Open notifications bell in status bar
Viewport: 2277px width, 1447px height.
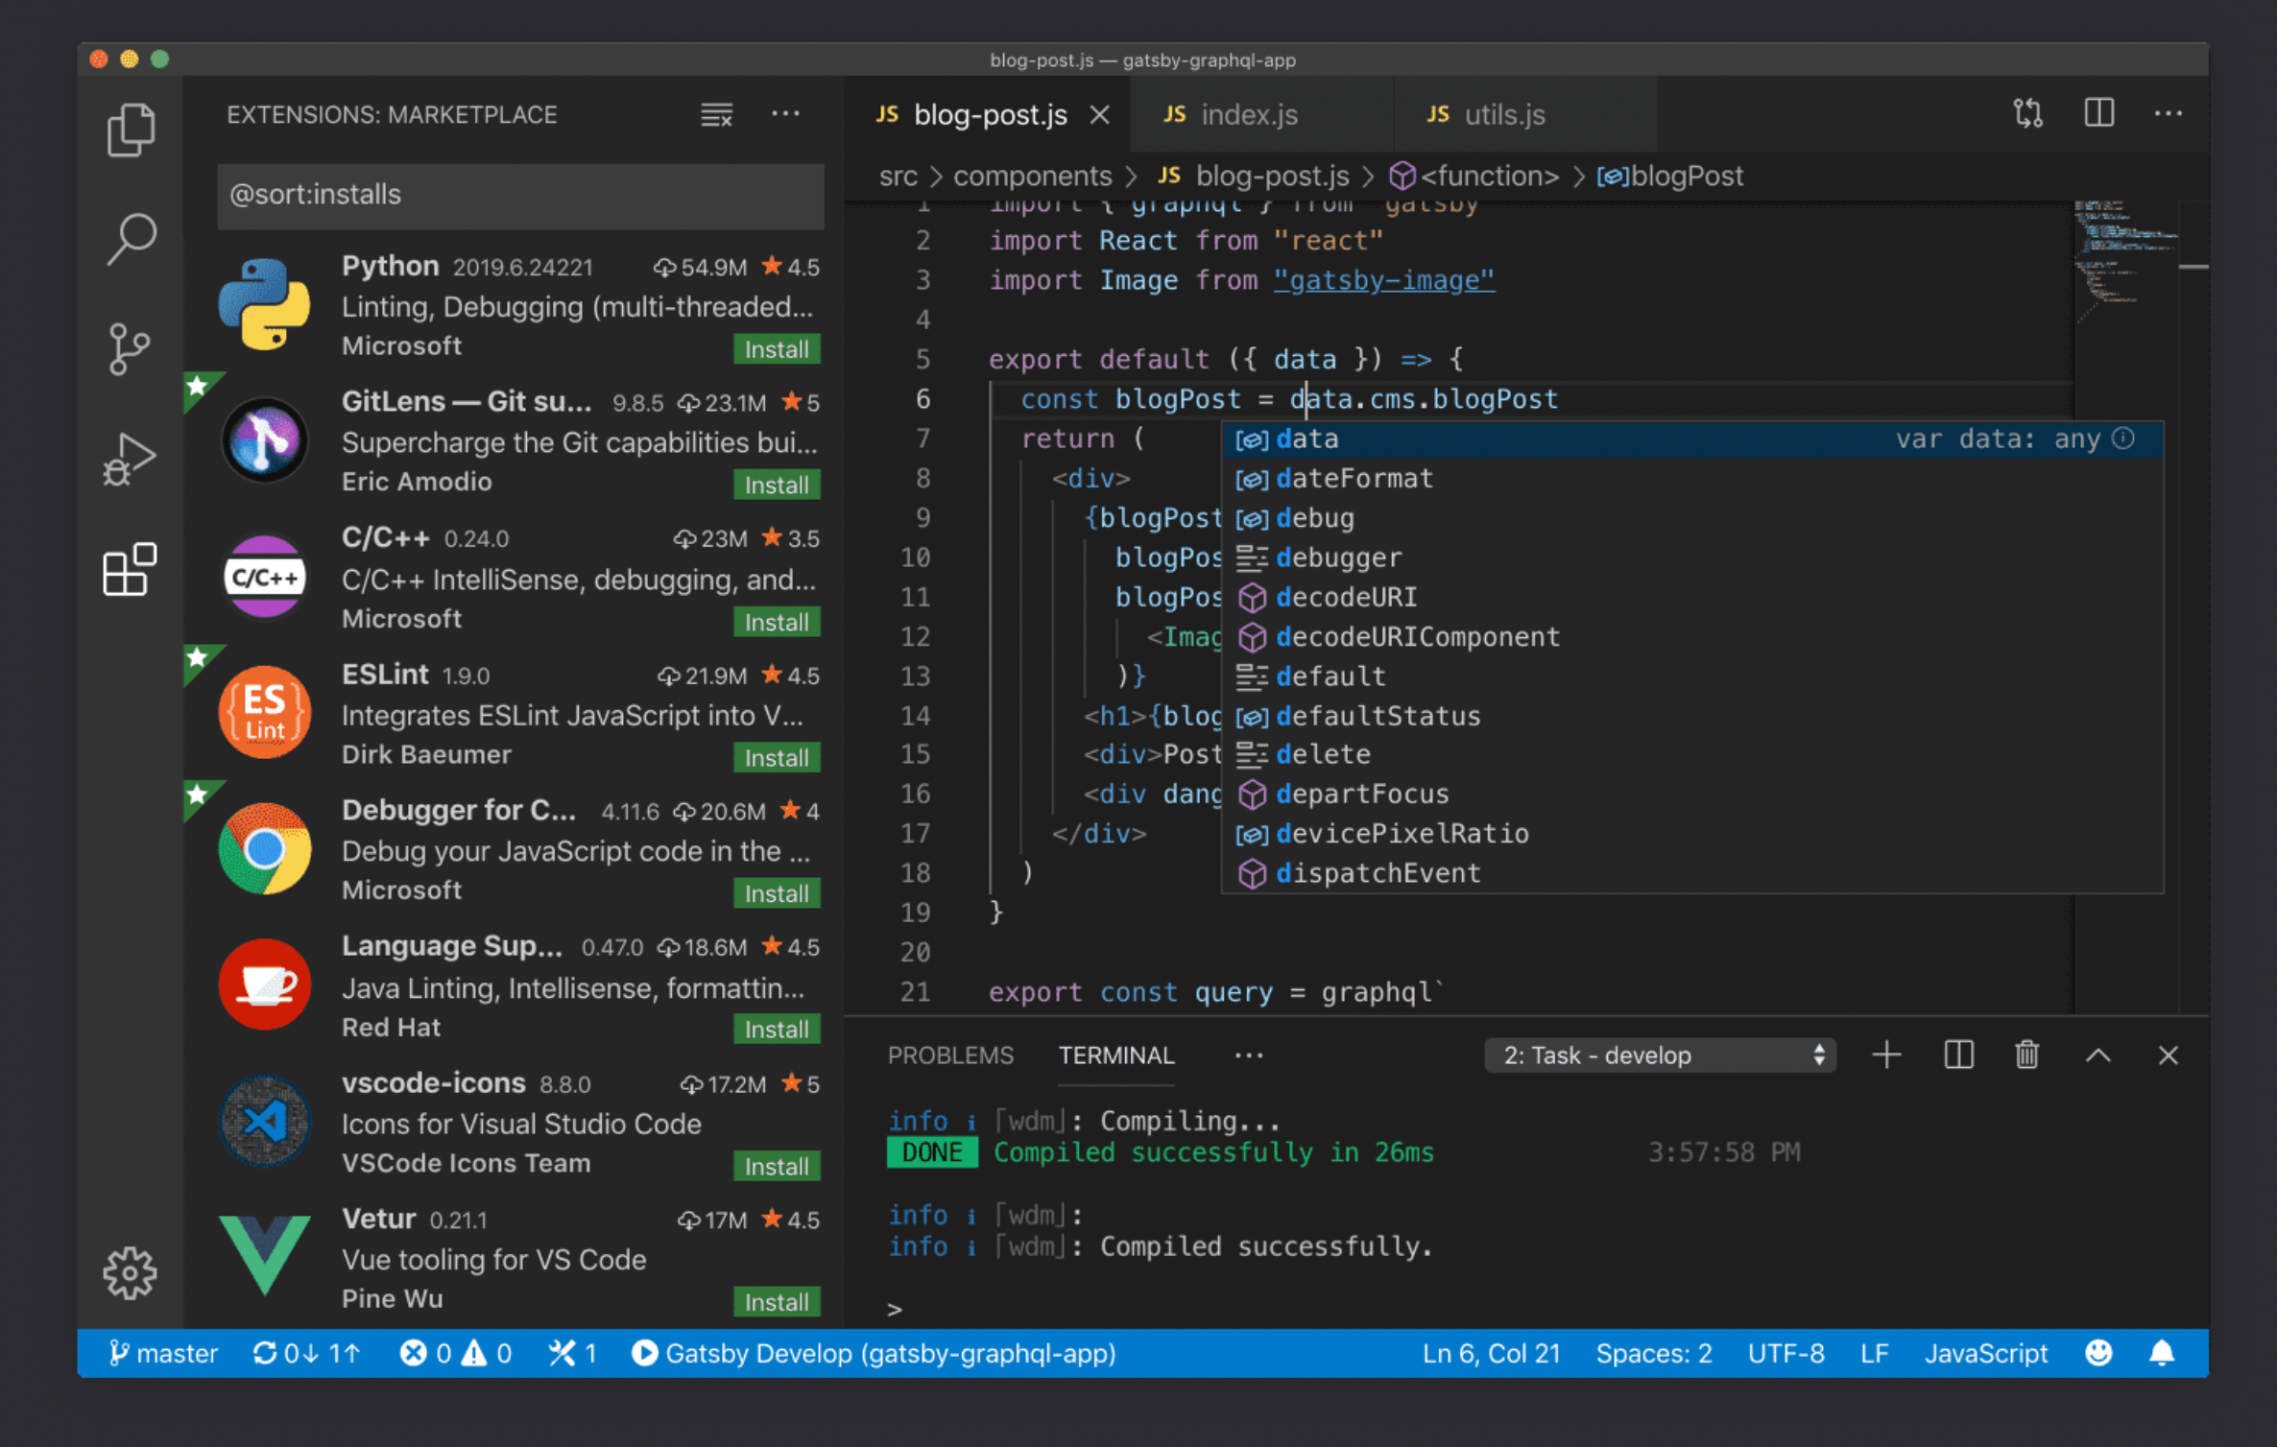click(x=2162, y=1353)
